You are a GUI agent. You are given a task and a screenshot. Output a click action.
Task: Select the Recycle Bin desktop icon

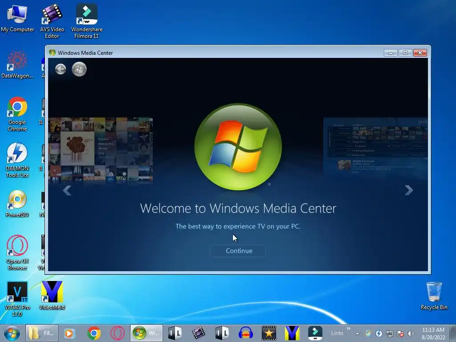(x=434, y=296)
